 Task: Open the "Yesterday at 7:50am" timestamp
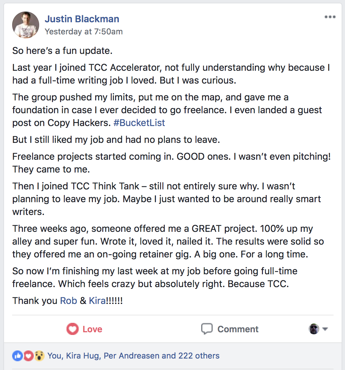click(84, 32)
